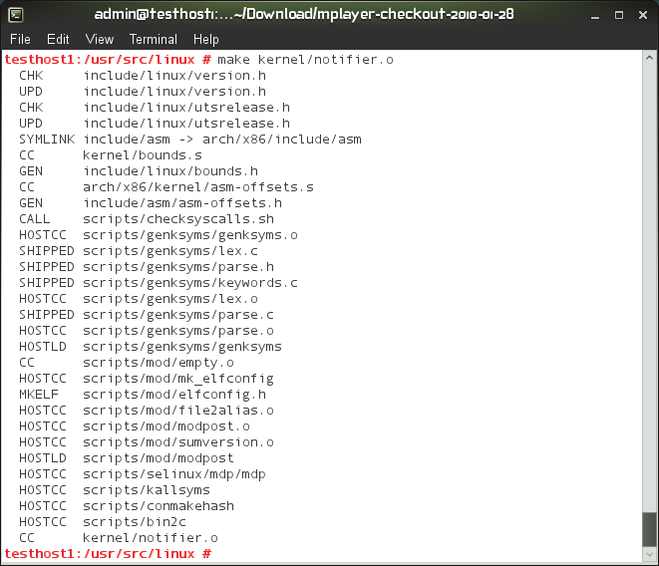Click HOSTLD 'scripts/mod/modpost' line
Image resolution: width=659 pixels, height=566 pixels.
click(x=127, y=458)
